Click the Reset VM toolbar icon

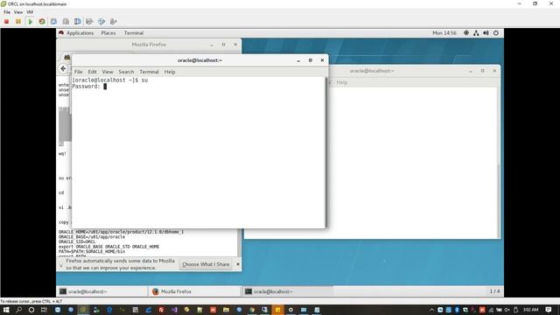42,22
